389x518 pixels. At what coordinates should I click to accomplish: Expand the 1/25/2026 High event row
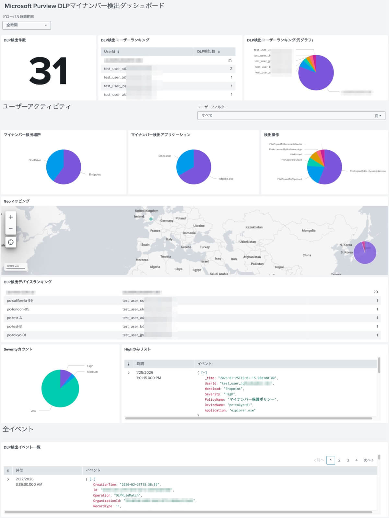(129, 373)
